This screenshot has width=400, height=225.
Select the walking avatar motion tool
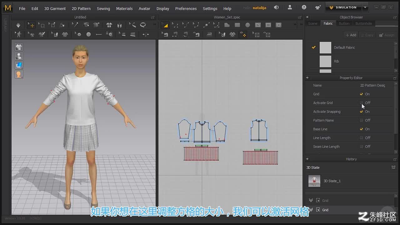(x=19, y=34)
